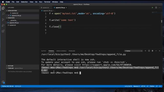Viewport: 164px width, 92px height.
Task: Open the View menu
Action: (31, 2)
